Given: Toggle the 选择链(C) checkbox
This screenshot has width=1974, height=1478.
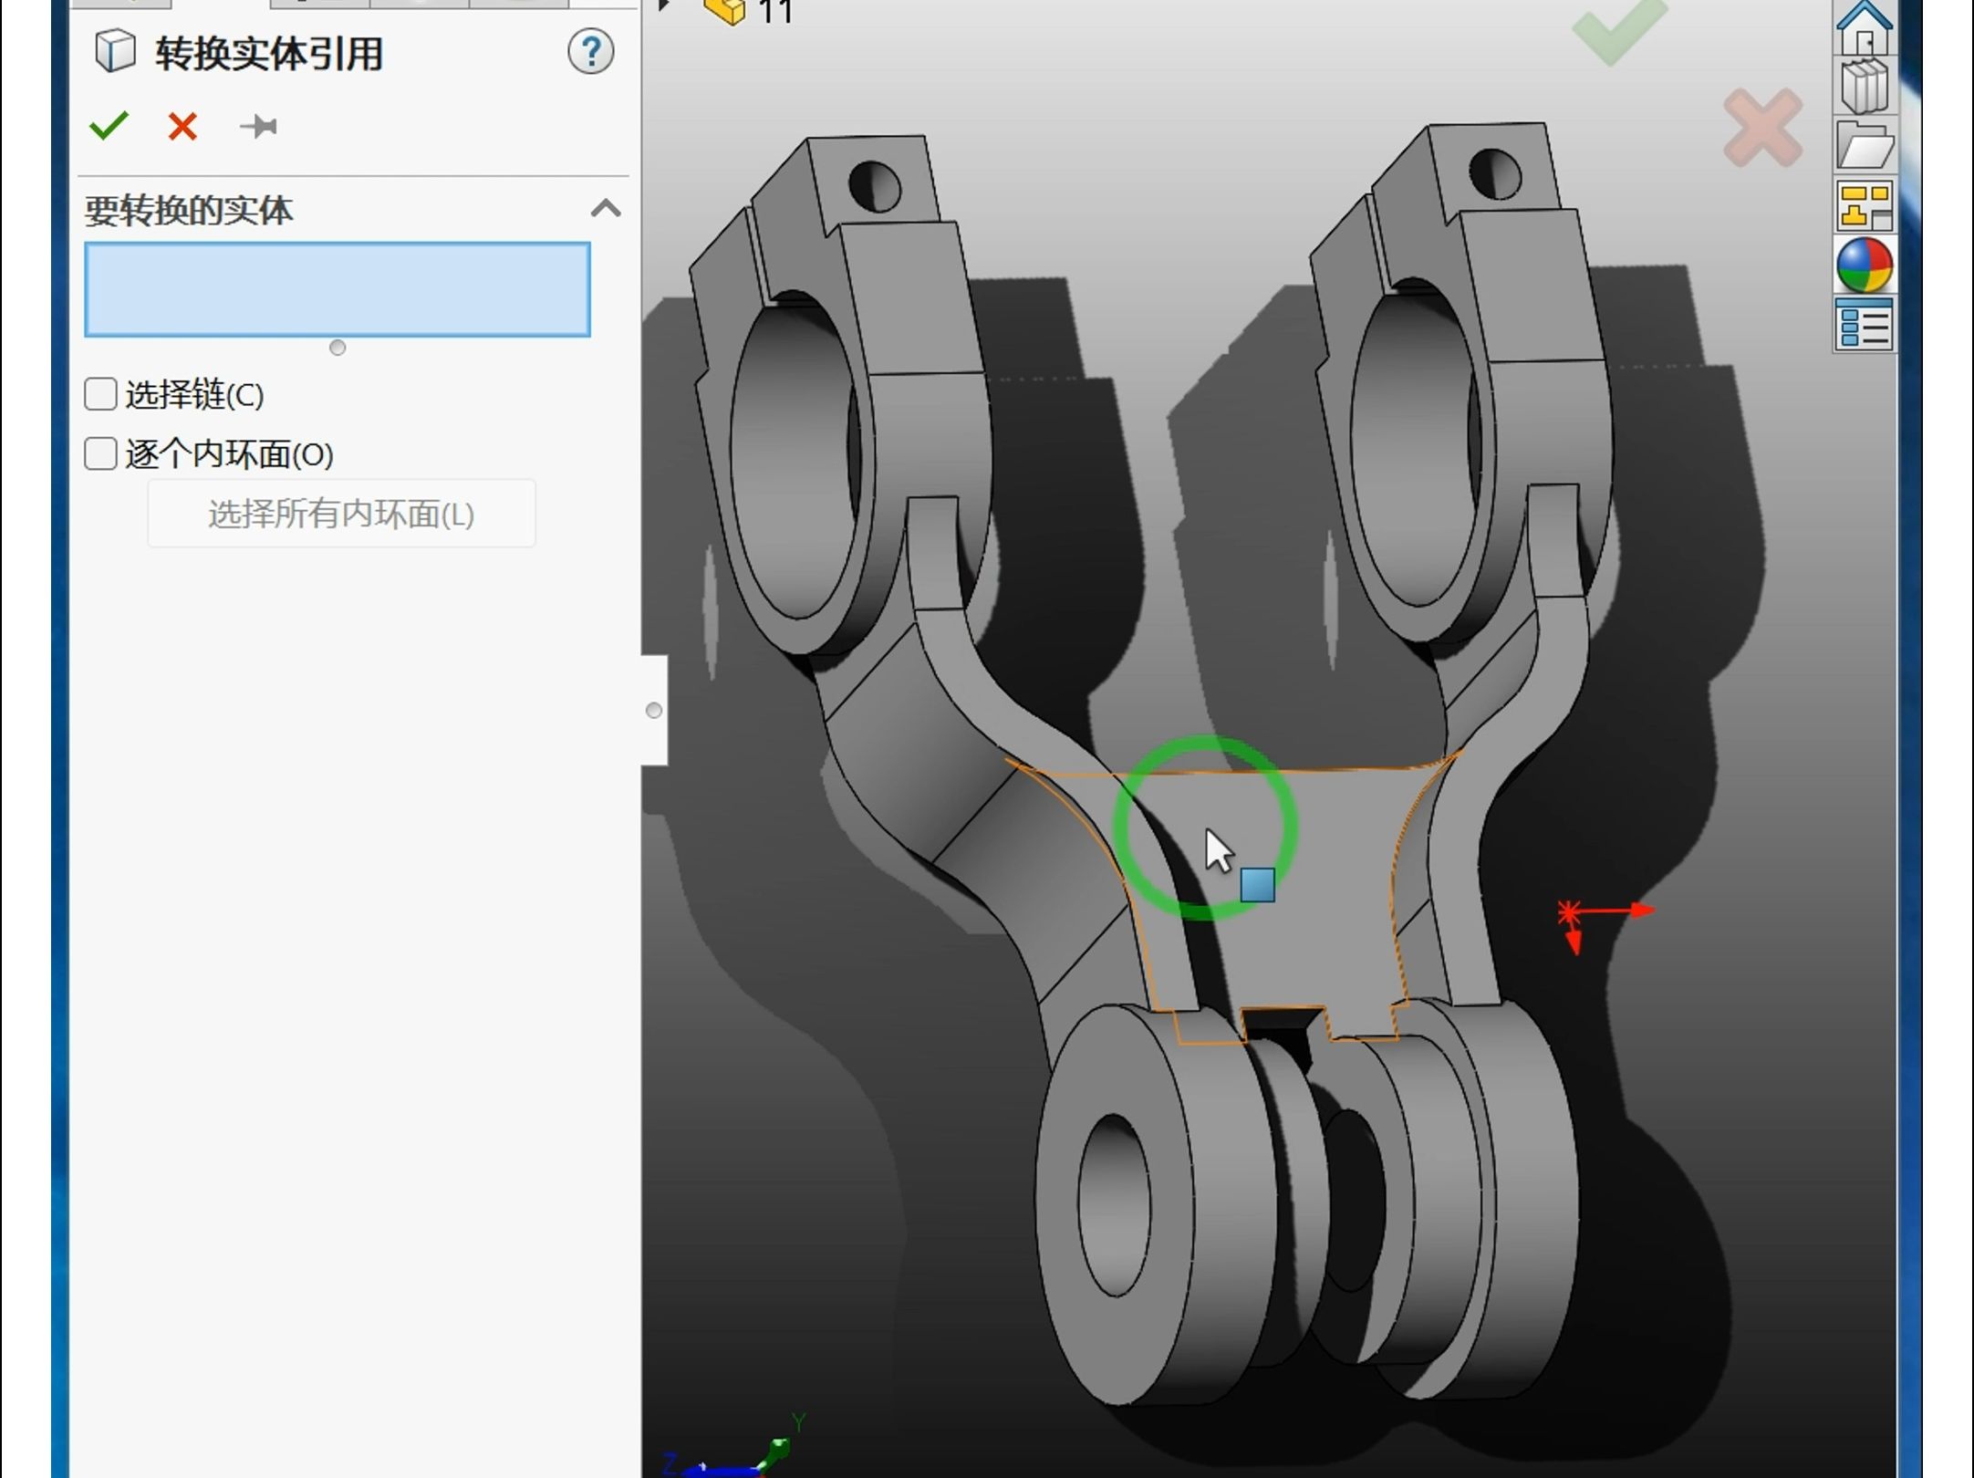Looking at the screenshot, I should tap(99, 393).
